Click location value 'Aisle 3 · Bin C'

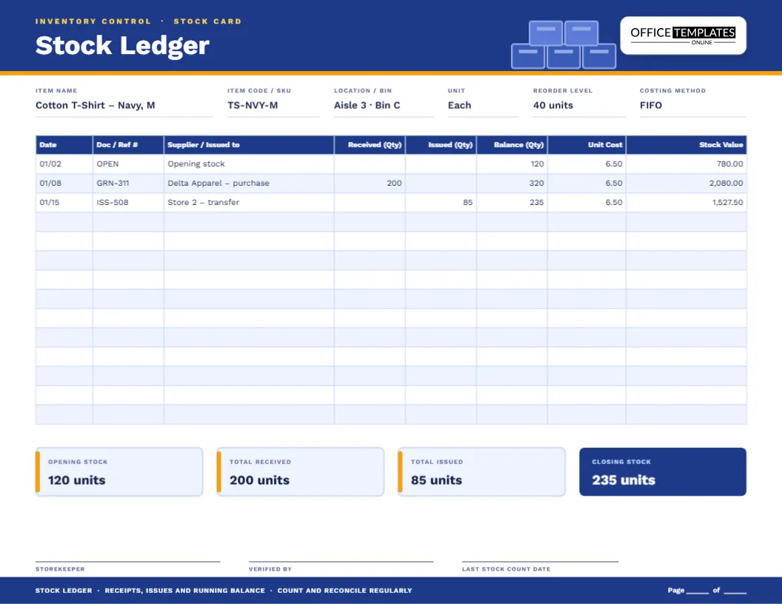pos(367,105)
